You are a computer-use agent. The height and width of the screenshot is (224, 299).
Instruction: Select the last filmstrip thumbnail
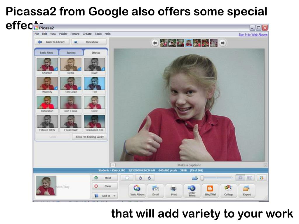(x=214, y=43)
